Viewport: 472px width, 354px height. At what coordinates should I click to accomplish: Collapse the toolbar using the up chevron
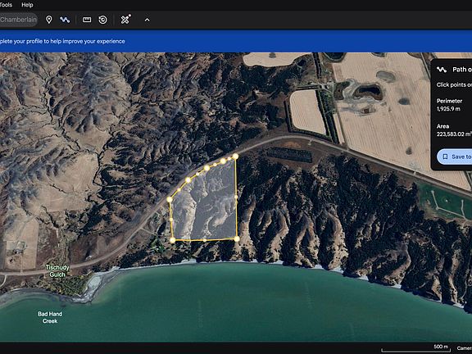(147, 20)
